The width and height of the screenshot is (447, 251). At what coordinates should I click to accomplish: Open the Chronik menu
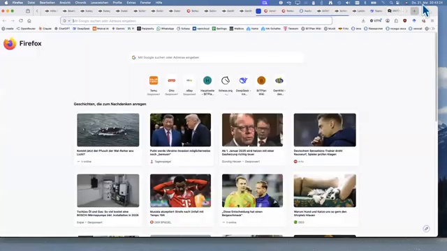(x=80, y=3)
